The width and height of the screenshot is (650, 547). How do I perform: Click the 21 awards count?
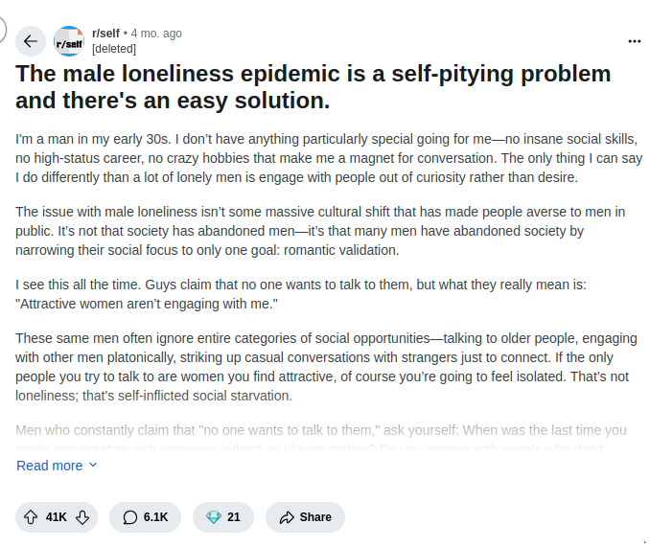[234, 517]
